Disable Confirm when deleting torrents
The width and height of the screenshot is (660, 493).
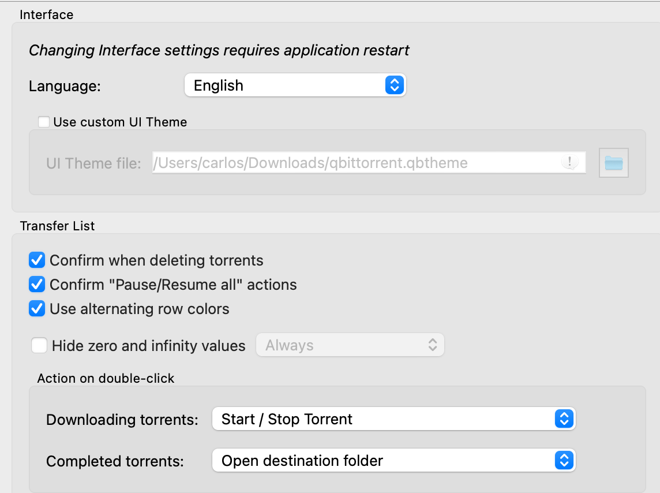pyautogui.click(x=37, y=260)
